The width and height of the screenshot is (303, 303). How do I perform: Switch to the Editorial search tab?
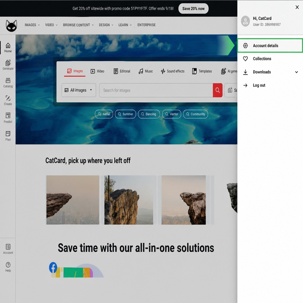(122, 71)
